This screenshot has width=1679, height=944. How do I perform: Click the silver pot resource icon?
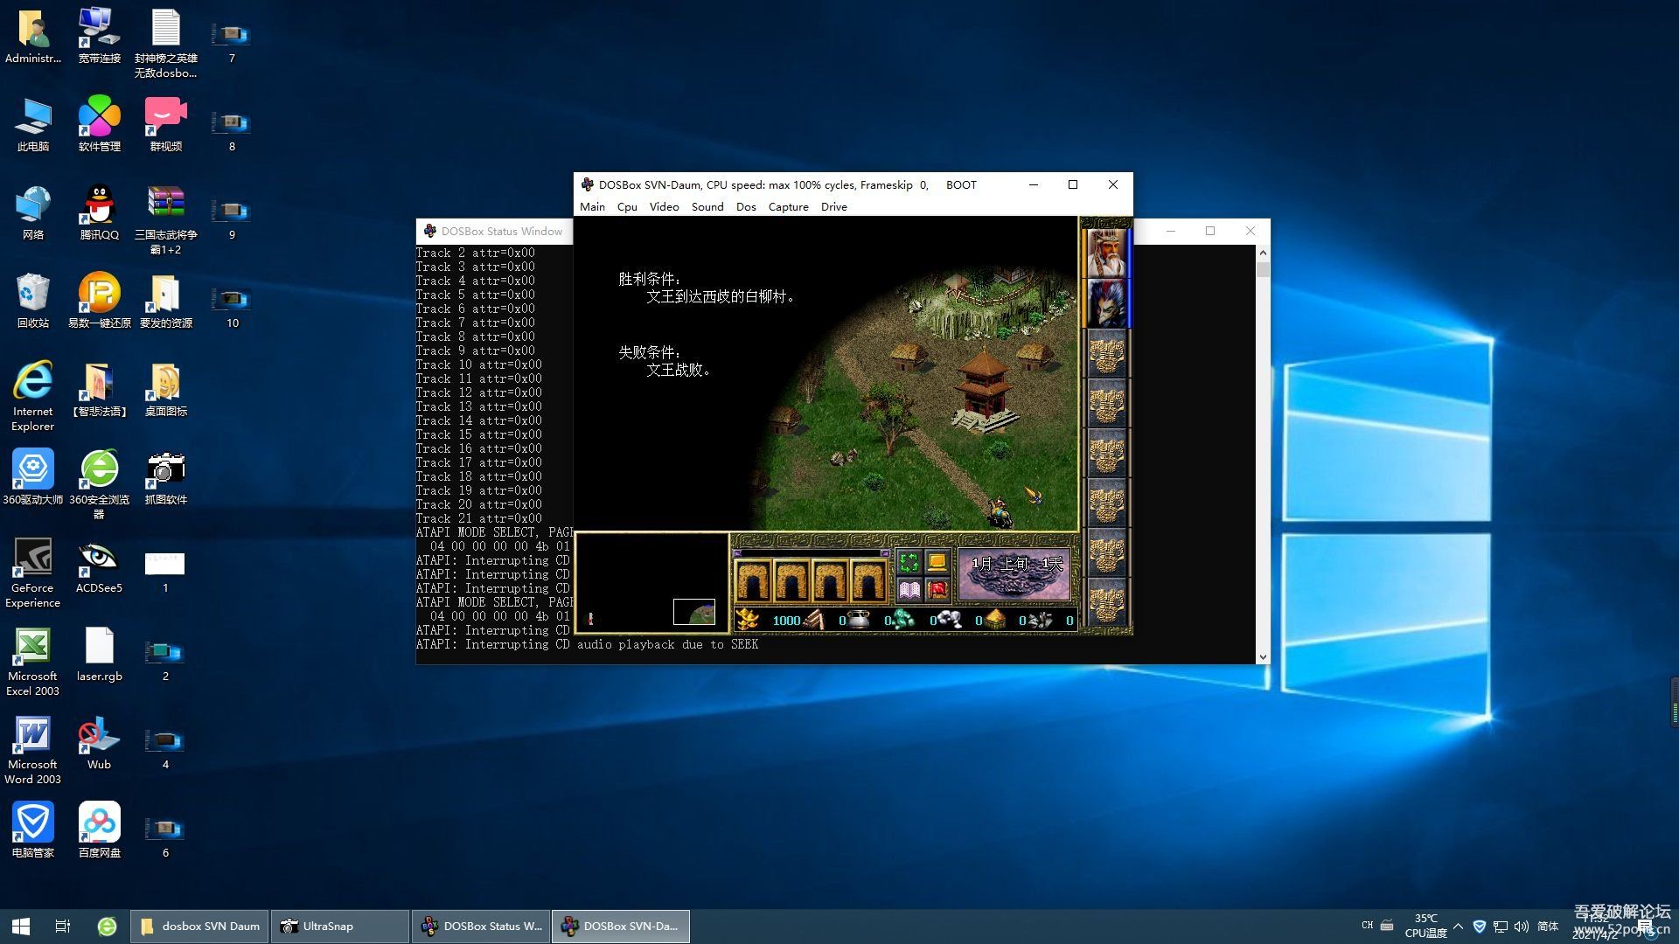(859, 620)
